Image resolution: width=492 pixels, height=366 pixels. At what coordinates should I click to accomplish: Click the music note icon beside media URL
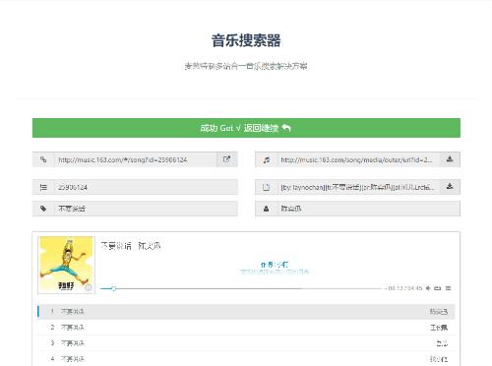point(266,159)
